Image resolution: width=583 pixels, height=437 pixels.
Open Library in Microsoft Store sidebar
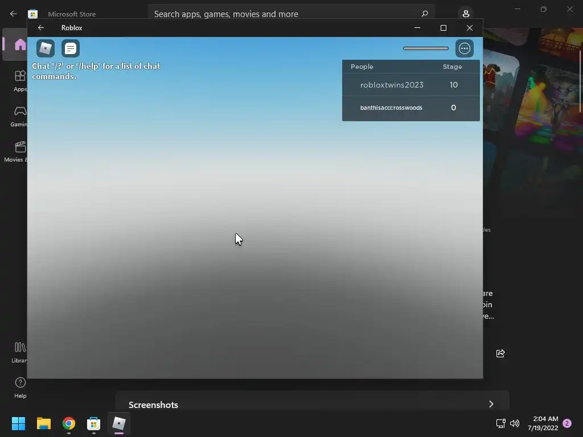pyautogui.click(x=20, y=353)
